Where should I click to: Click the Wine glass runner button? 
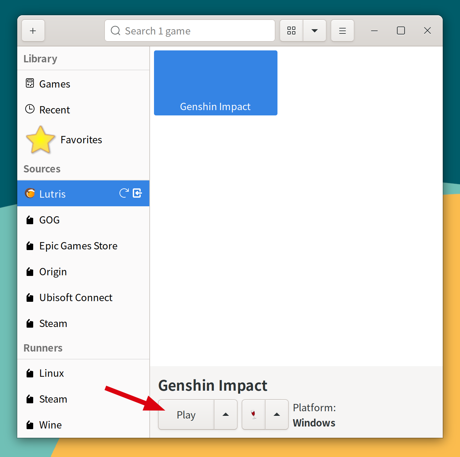pyautogui.click(x=254, y=415)
